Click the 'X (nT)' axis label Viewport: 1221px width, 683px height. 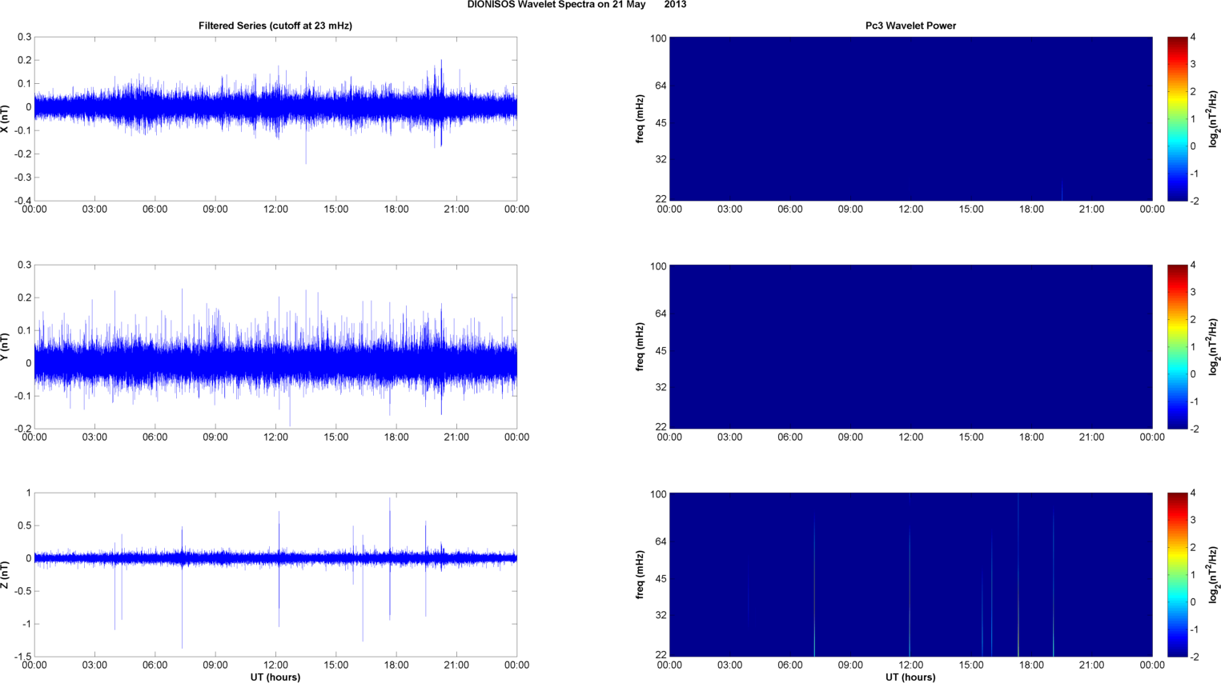6,118
